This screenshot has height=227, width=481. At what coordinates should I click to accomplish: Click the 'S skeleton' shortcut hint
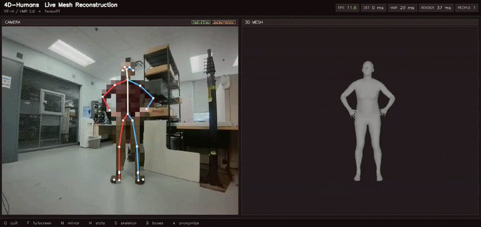[x=125, y=223]
